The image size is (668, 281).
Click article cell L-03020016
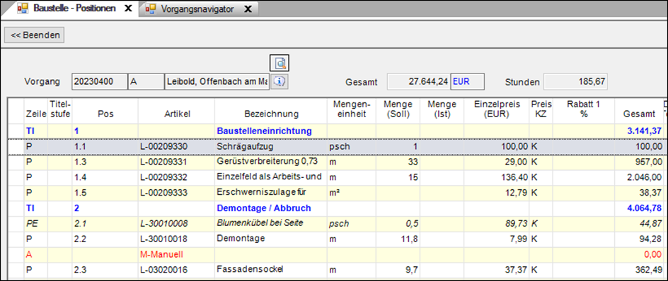(176, 270)
